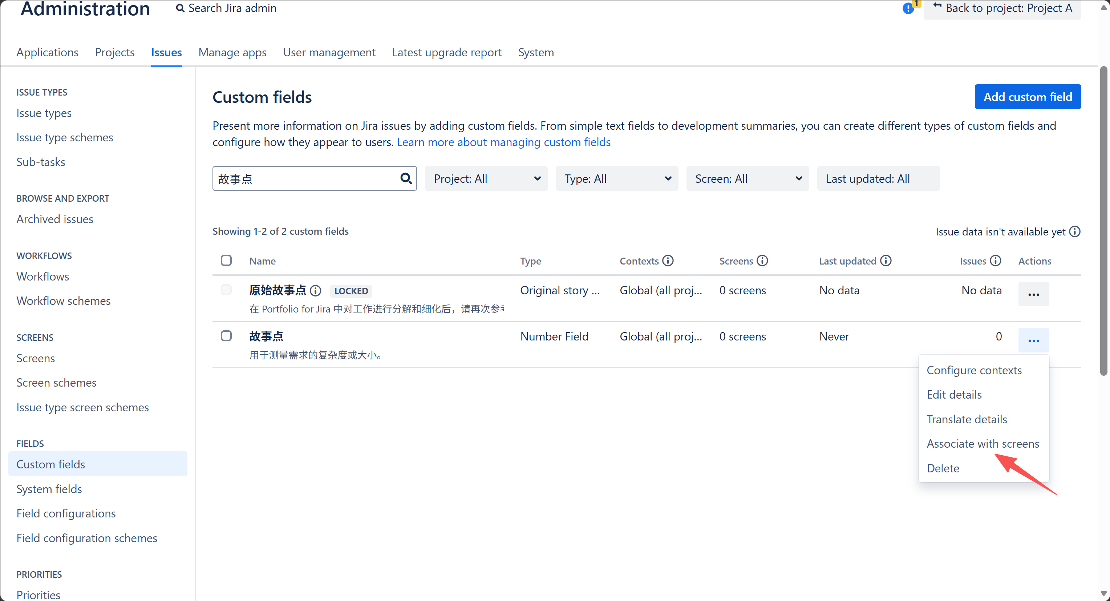Click the Add custom field button
Viewport: 1110px width, 601px height.
[1027, 97]
